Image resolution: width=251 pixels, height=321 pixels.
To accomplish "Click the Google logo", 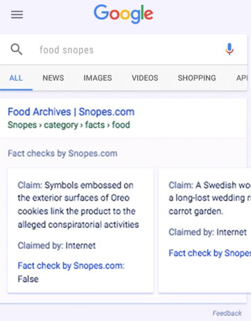I will click(x=124, y=14).
